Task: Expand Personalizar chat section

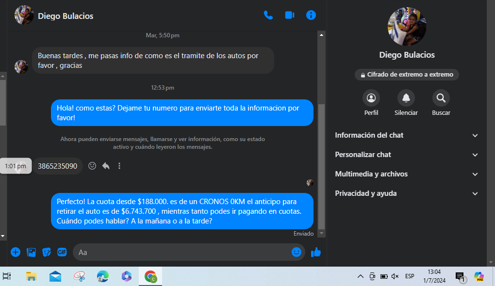Action: 407,155
